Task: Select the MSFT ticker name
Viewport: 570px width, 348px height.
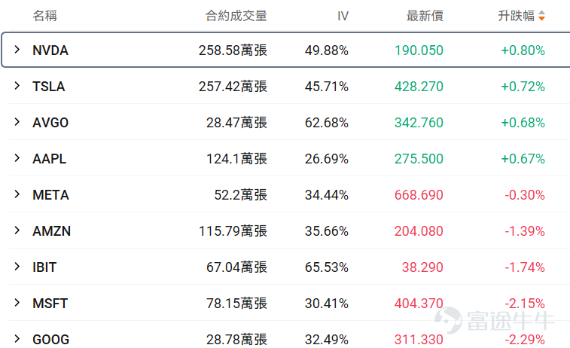Action: [x=50, y=304]
